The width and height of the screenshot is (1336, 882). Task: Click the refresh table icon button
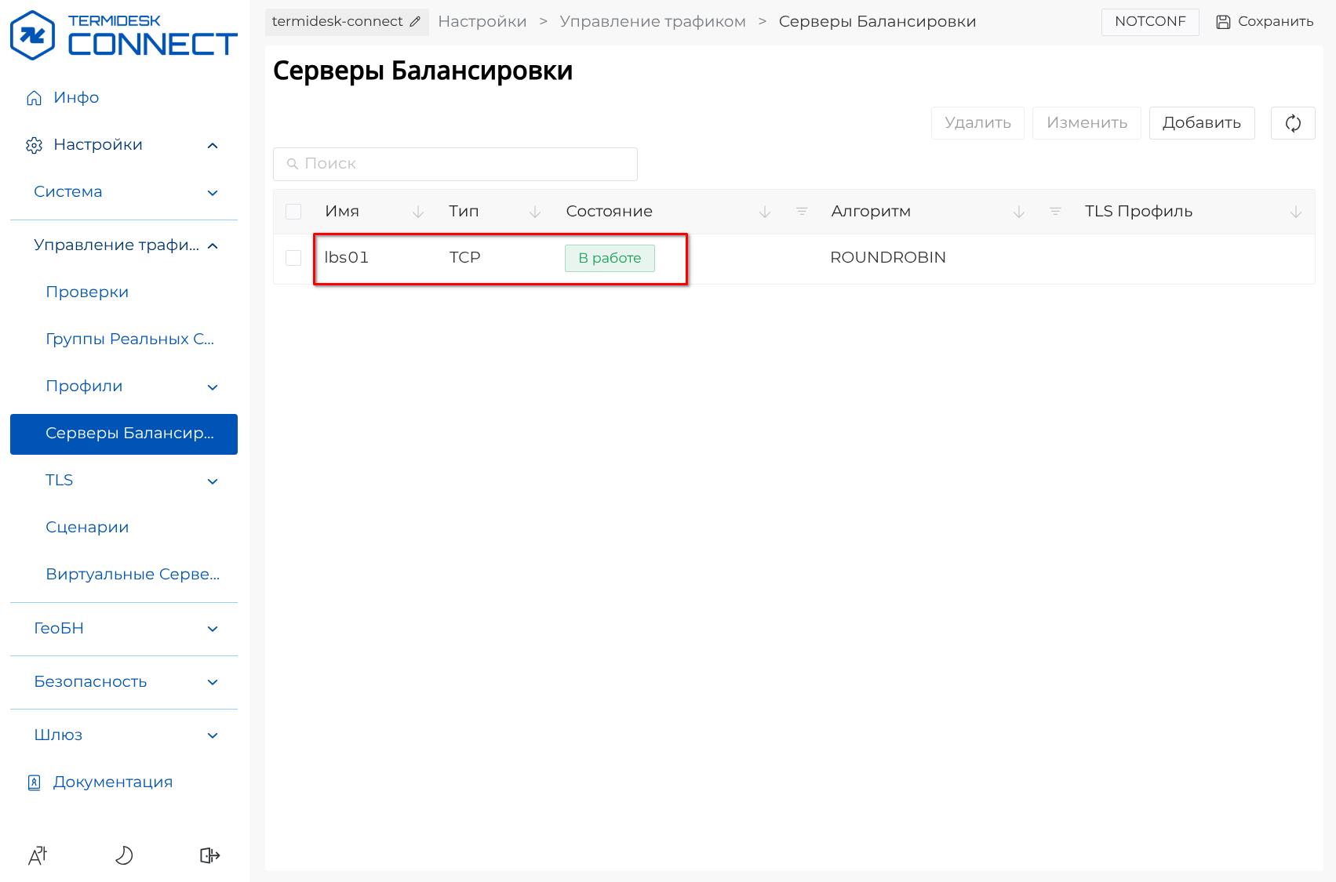pos(1292,123)
